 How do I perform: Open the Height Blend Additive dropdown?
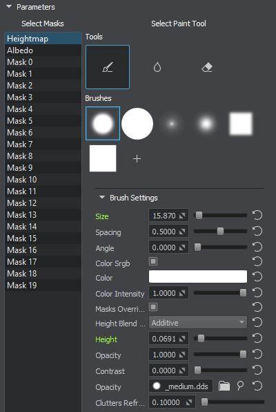(x=198, y=322)
